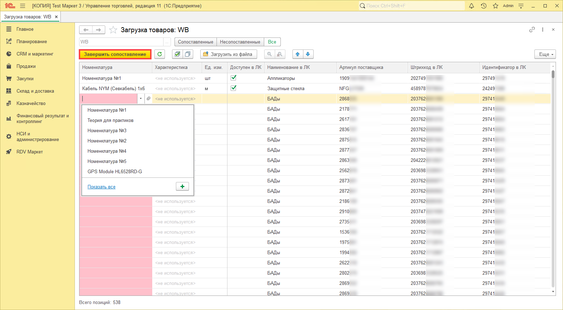563x310 pixels.
Task: Click the 'Завершить сопоставление' button
Action: click(115, 54)
